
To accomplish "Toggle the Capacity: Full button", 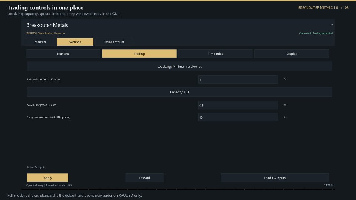I will (179, 92).
